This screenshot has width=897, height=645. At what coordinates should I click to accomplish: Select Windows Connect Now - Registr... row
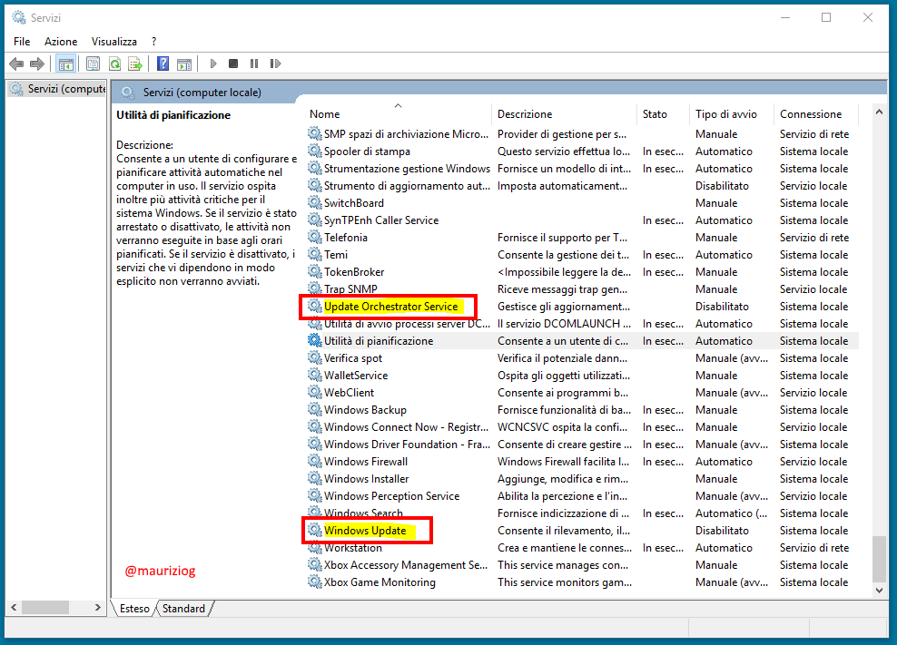(x=582, y=427)
